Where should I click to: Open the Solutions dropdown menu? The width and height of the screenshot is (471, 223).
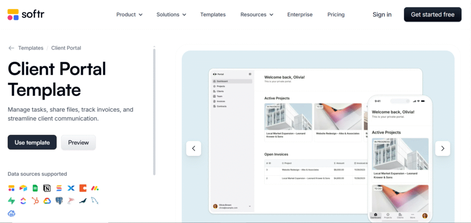[171, 15]
